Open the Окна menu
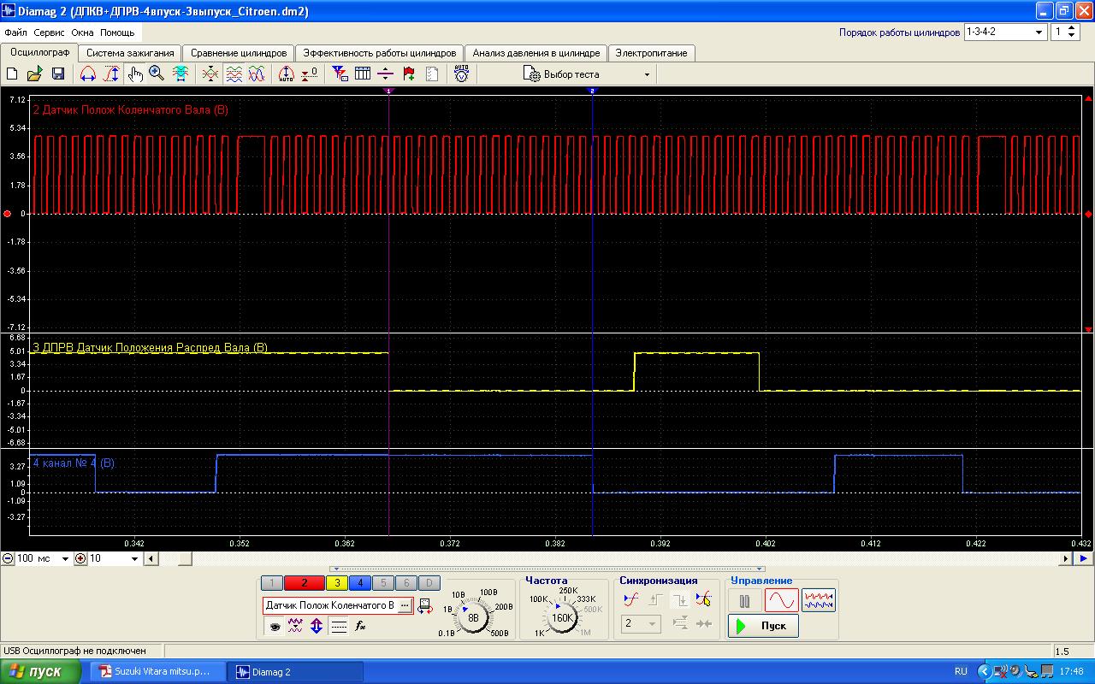The height and width of the screenshot is (684, 1095). pos(83,32)
